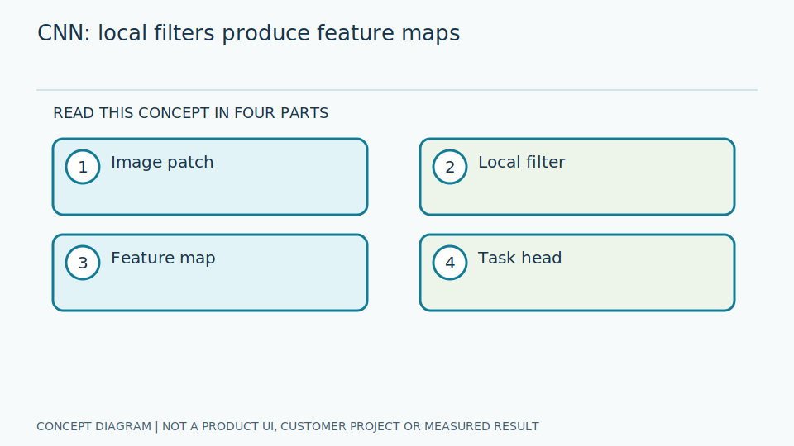Click the 'Read this concept in four parts' heading
Viewport: 794px width, 446px height.
[x=191, y=113]
